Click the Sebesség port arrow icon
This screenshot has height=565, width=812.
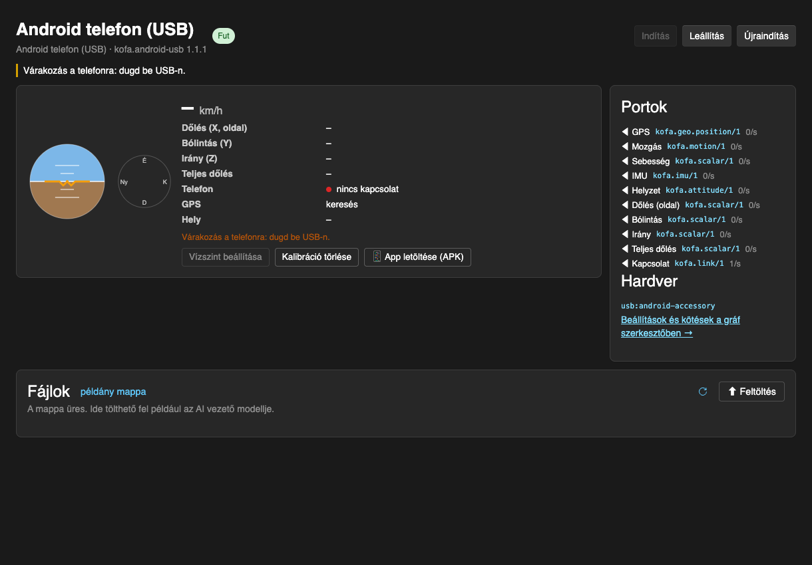tap(625, 161)
